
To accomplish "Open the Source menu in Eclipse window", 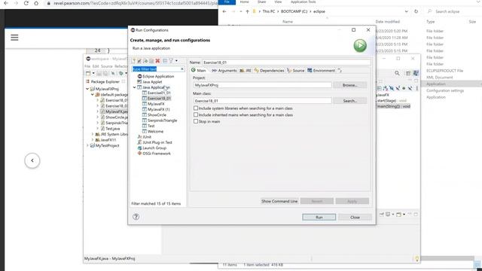I will coord(107,66).
